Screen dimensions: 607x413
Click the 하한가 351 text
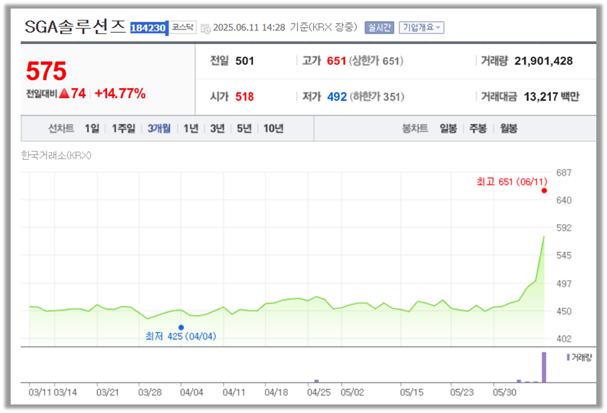(377, 97)
